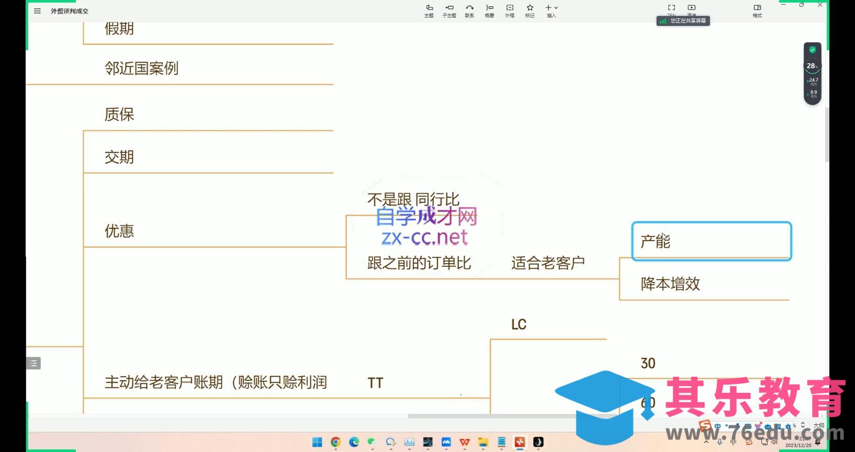Add a 子主题 (Subtopic) from the toolbar
855x452 pixels.
point(449,10)
